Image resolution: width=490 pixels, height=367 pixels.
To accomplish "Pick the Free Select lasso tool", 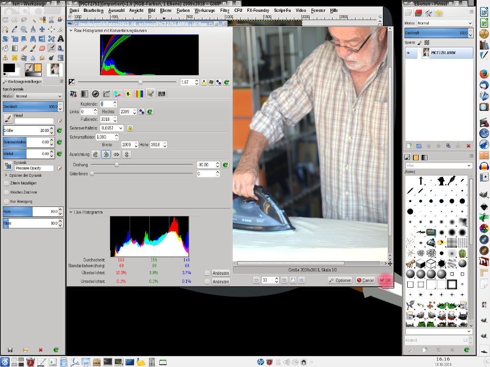I will pyautogui.click(x=24, y=20).
